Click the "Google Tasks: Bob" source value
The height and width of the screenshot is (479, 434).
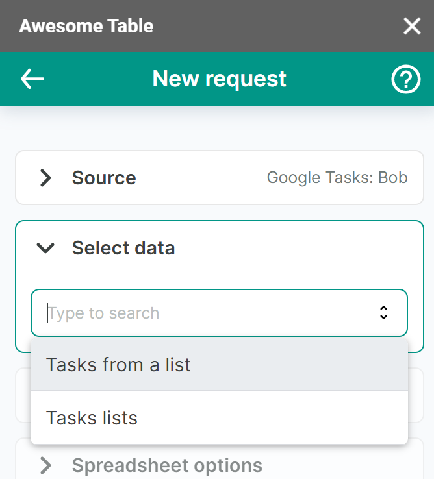[337, 178]
